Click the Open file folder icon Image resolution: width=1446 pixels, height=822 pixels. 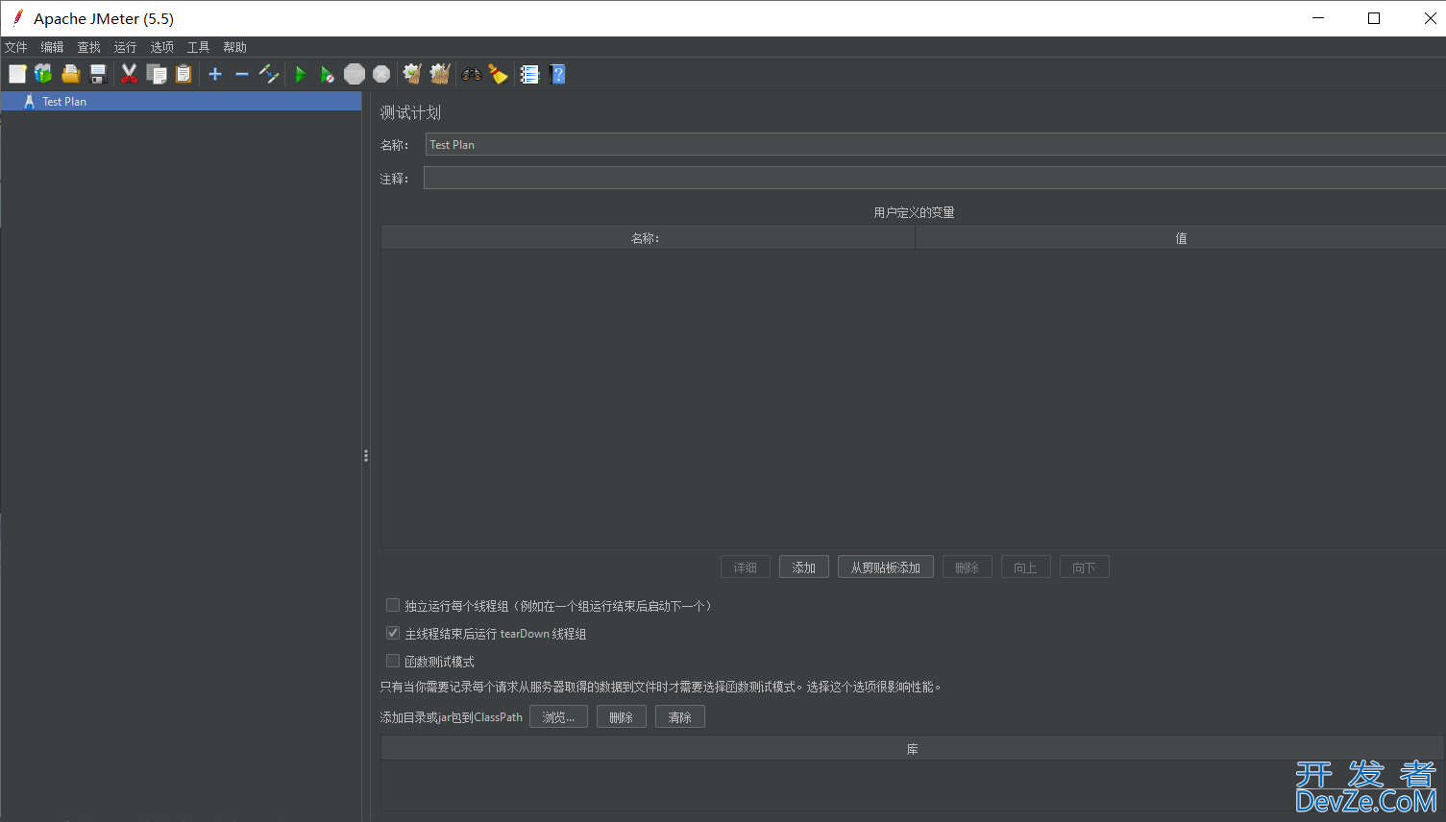click(70, 74)
